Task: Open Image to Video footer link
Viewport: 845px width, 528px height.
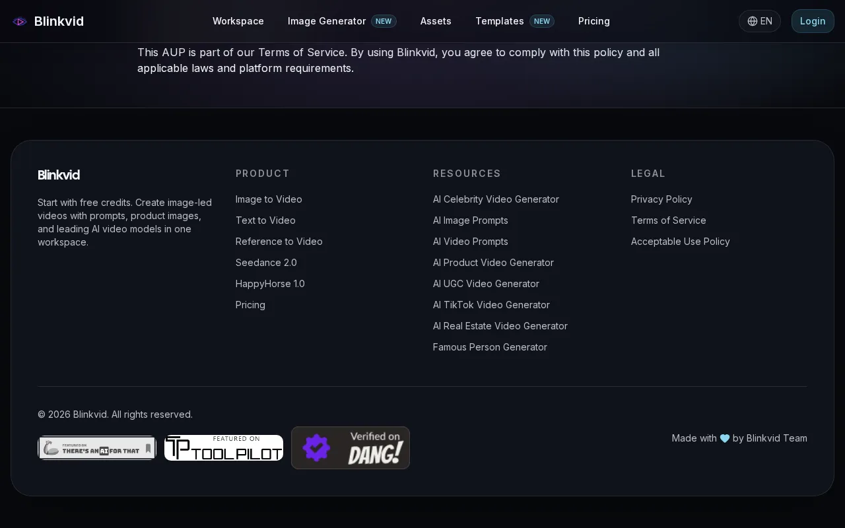Action: (269, 199)
